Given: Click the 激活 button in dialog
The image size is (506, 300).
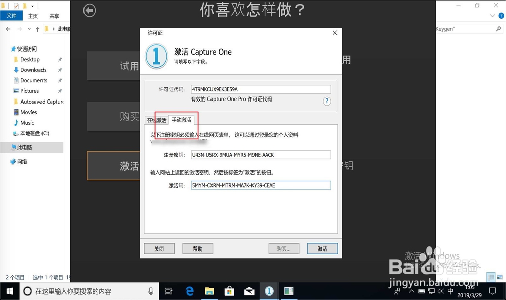Looking at the screenshot, I should pos(322,249).
